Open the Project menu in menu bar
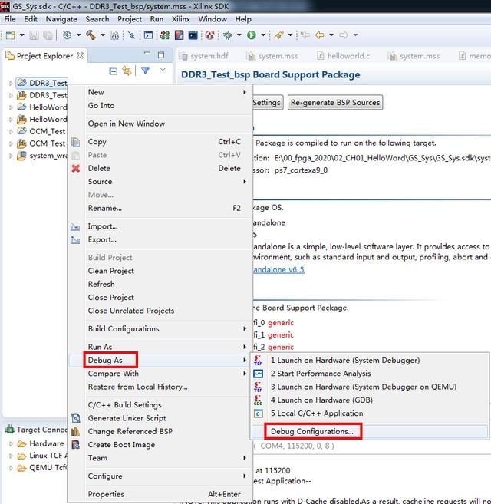The width and height of the screenshot is (491, 504). click(130, 19)
